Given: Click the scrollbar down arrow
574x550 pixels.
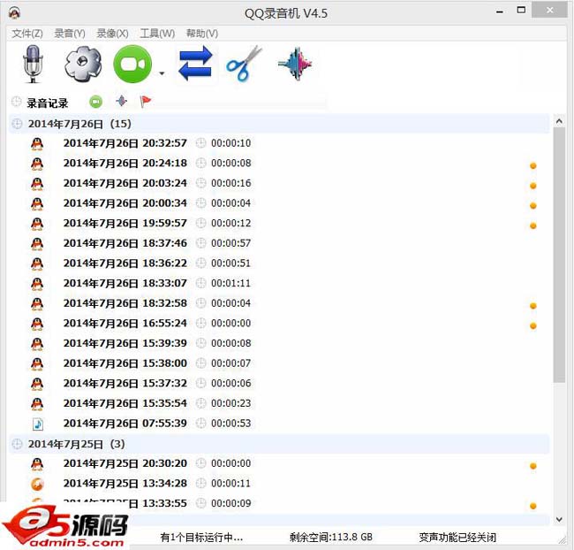Looking at the screenshot, I should (x=559, y=519).
